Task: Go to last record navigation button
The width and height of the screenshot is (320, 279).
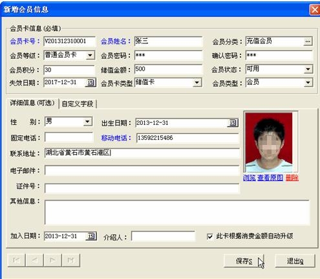Action: pos(70,260)
